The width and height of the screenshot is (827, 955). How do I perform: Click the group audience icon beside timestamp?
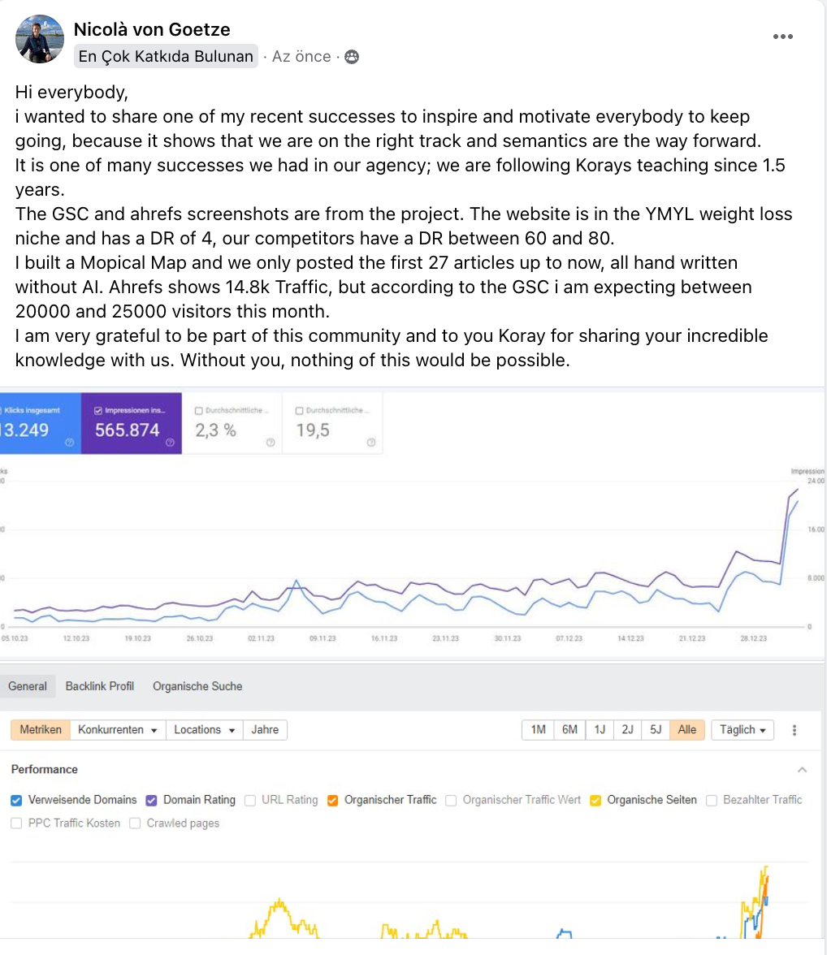(x=352, y=57)
